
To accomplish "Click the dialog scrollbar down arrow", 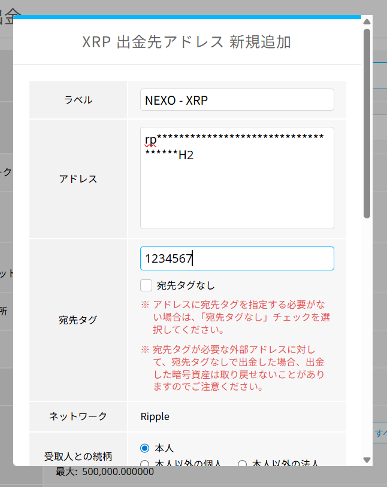I will coord(367,459).
